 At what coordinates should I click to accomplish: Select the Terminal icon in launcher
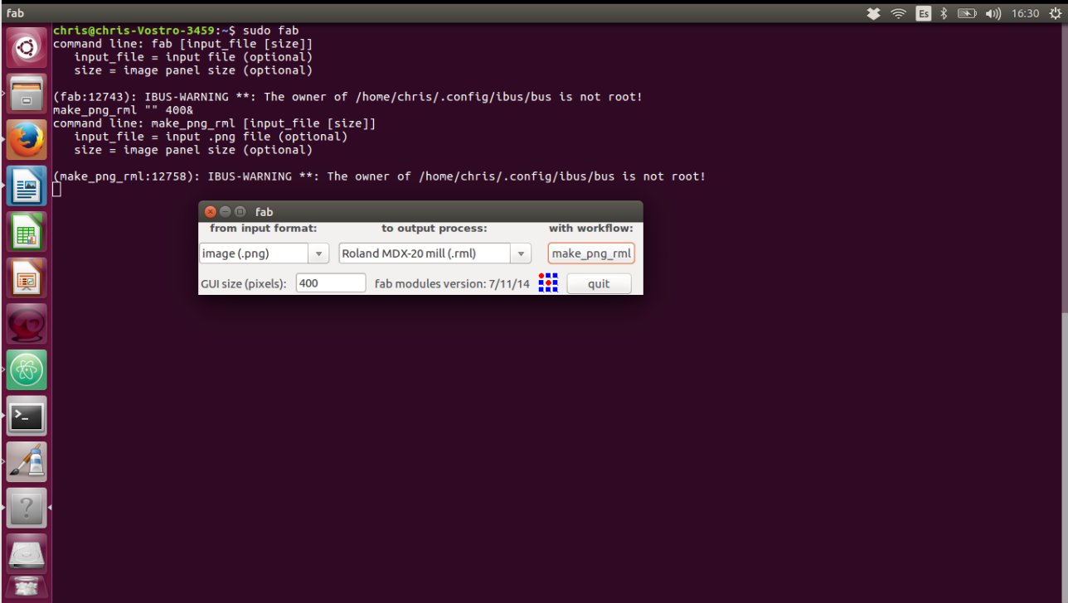27,416
